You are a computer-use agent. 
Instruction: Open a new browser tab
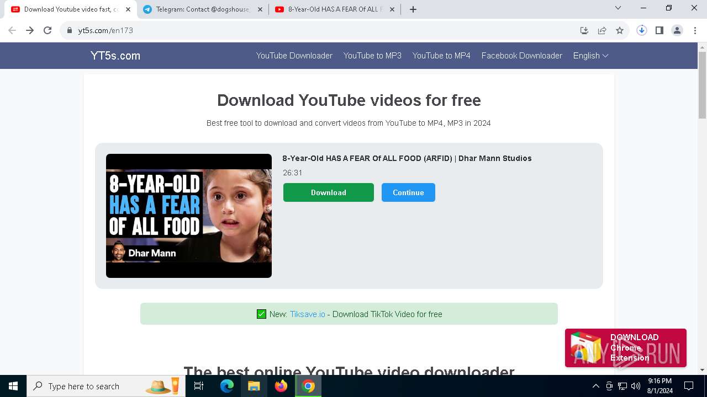coord(413,9)
